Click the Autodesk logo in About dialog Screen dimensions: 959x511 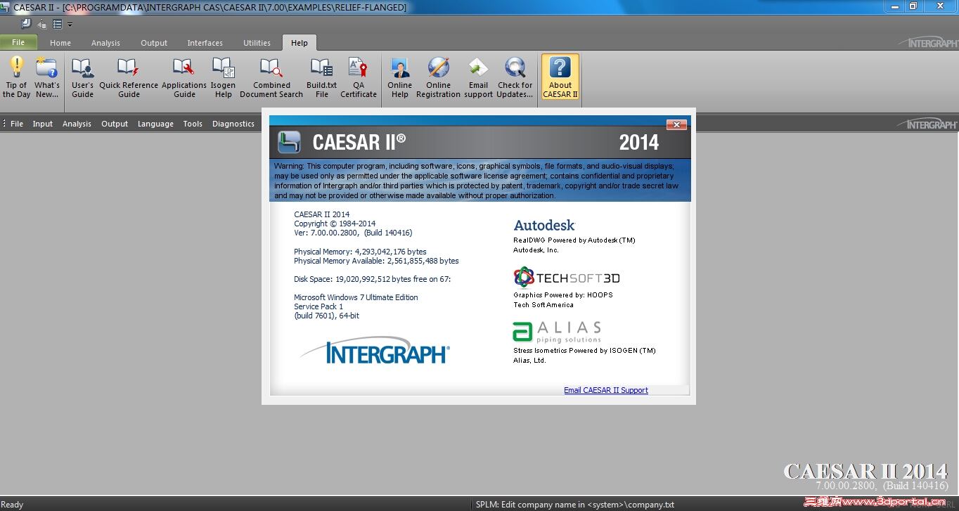544,225
